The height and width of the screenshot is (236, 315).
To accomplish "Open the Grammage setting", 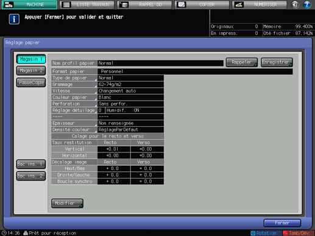I will coord(74,84).
